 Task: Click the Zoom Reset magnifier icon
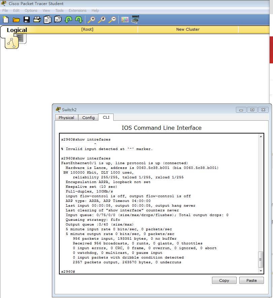point(102,20)
